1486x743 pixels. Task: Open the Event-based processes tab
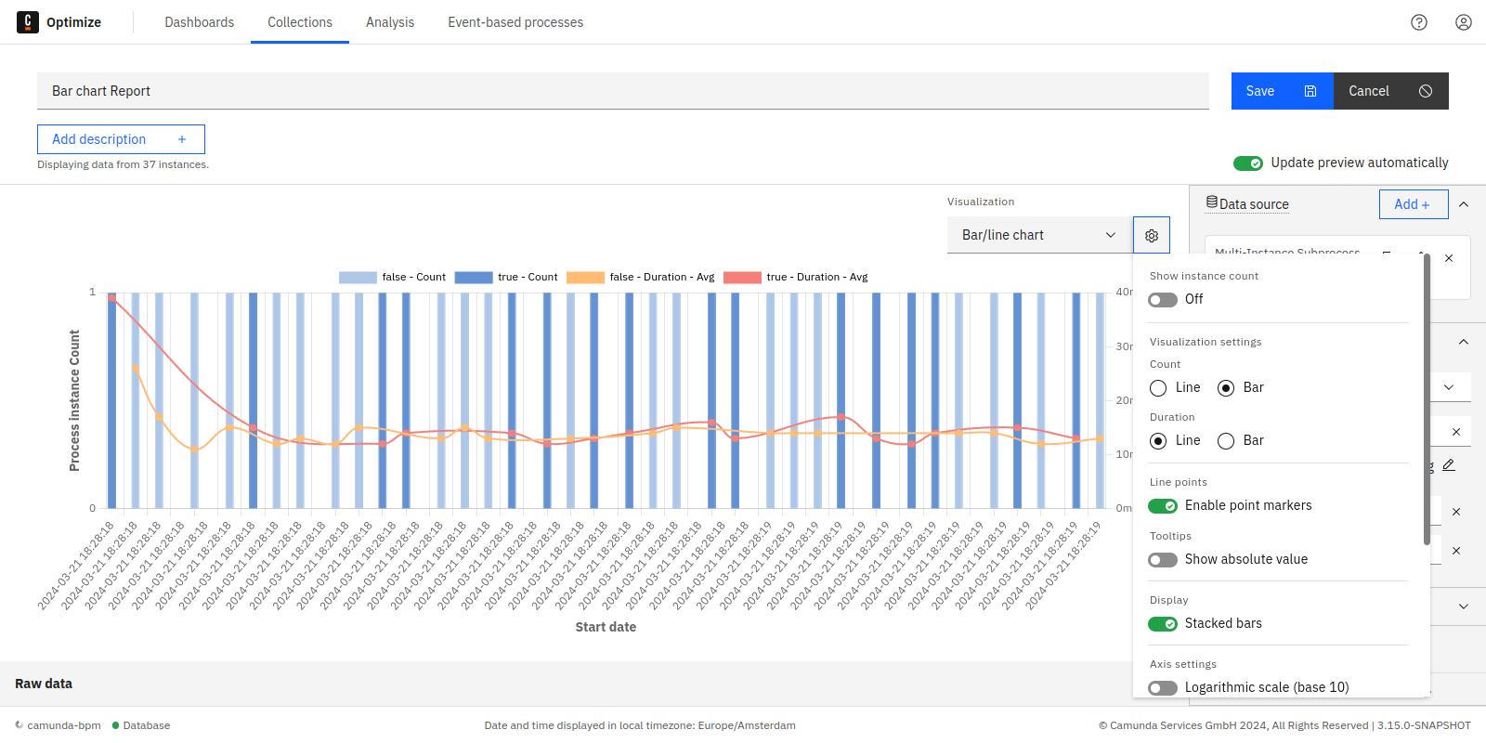515,22
